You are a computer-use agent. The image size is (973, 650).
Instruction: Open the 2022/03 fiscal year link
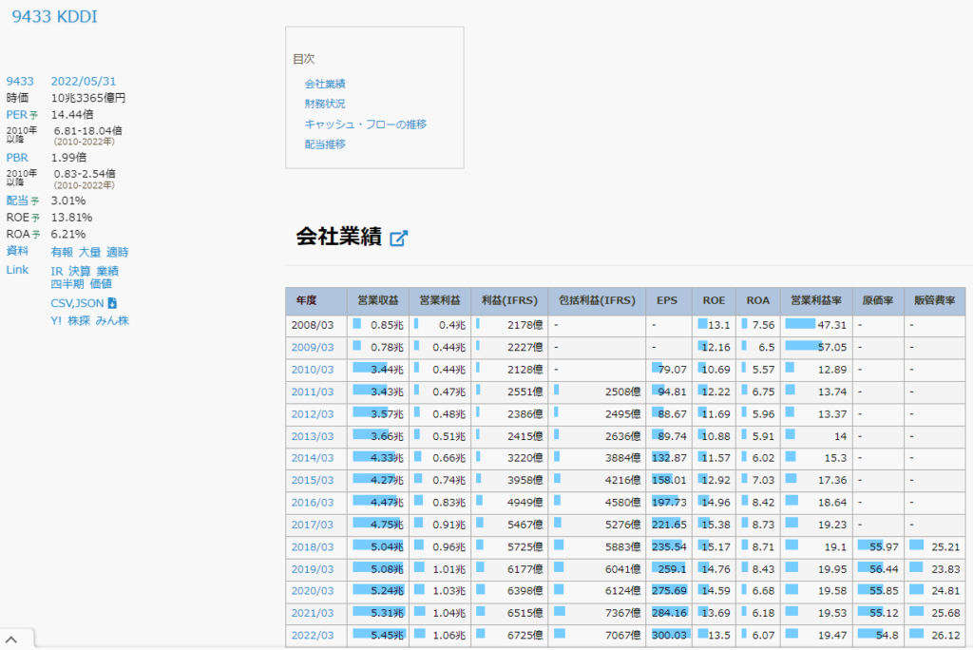[x=312, y=636]
